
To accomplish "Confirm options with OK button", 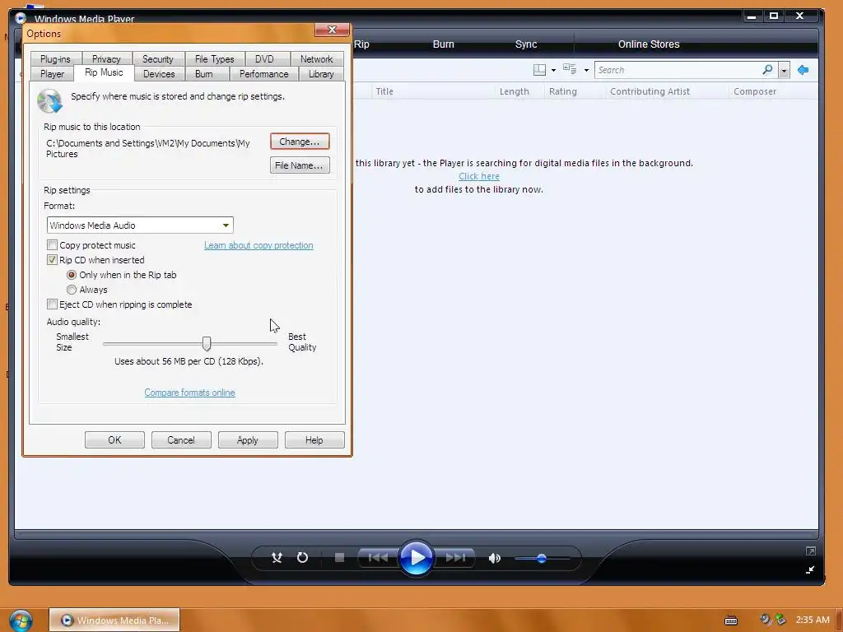I will point(114,440).
